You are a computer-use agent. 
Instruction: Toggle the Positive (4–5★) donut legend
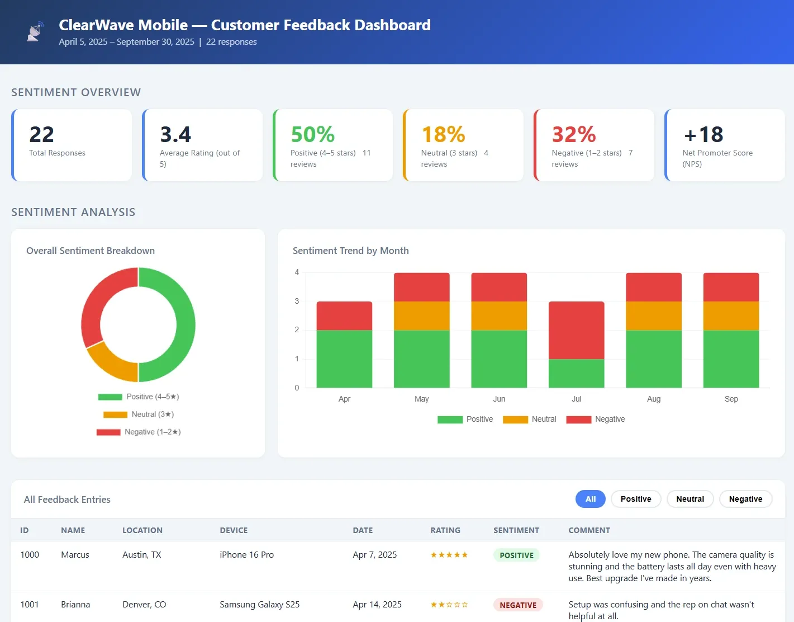coord(139,397)
